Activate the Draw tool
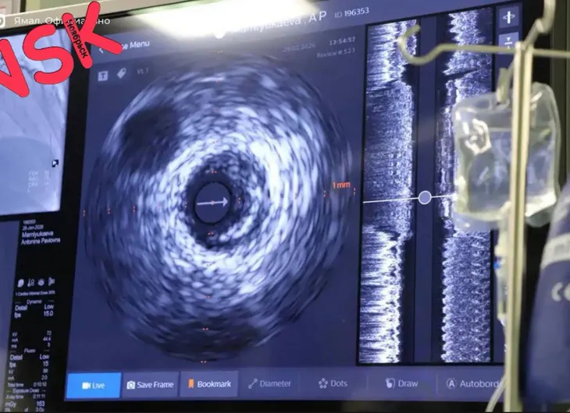 tap(402, 383)
